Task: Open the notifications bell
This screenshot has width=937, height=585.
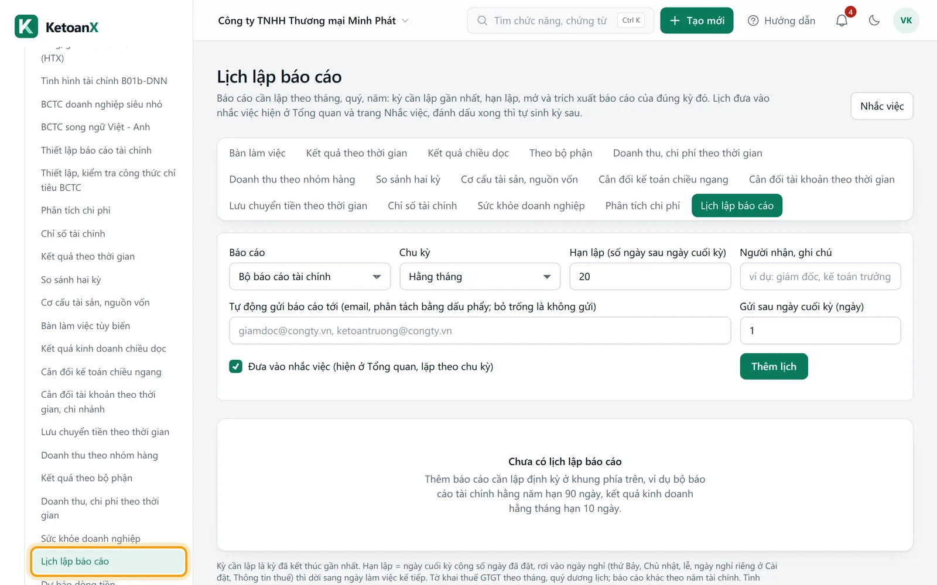Action: click(842, 20)
